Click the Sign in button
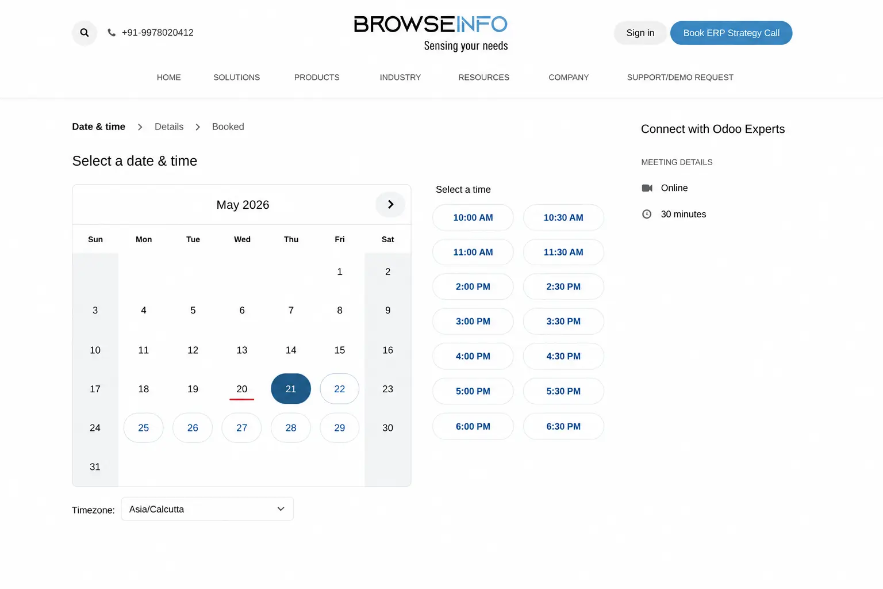Viewport: 883px width, 589px height. [x=640, y=33]
